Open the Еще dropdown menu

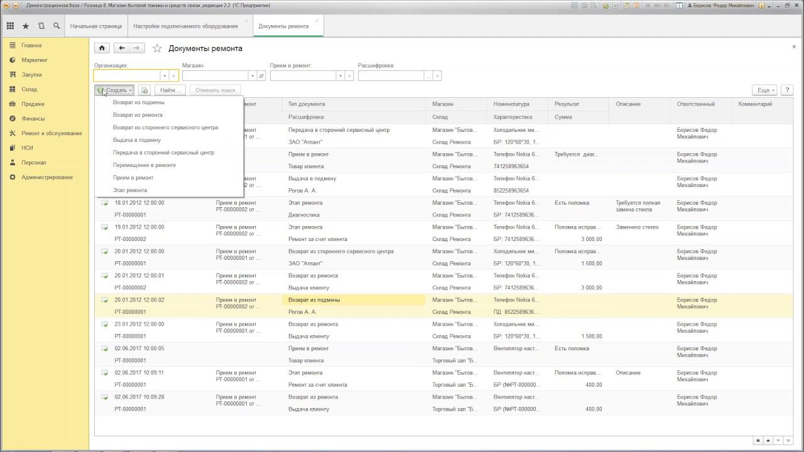pos(766,90)
